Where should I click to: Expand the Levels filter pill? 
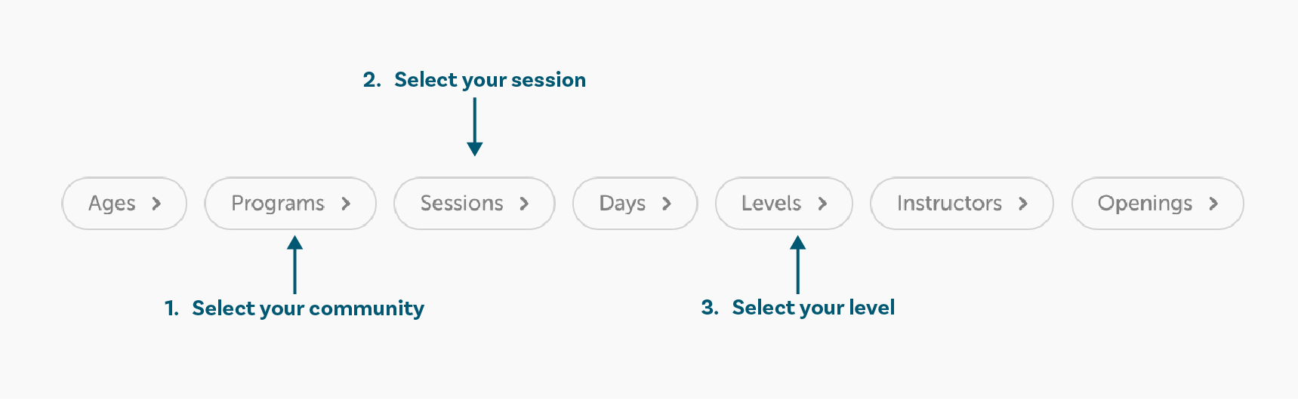784,204
